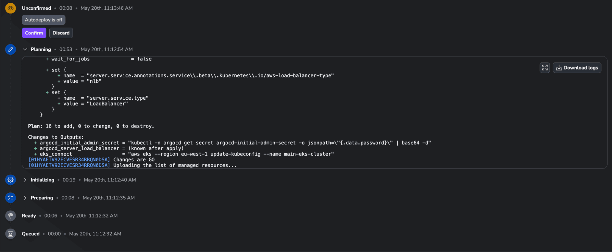The image size is (612, 252).
Task: Click the flag icon next to Ready
Action: coord(10,215)
